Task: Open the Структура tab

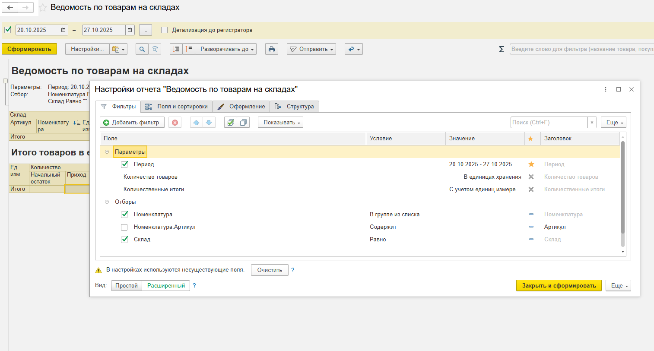Action: 295,107
